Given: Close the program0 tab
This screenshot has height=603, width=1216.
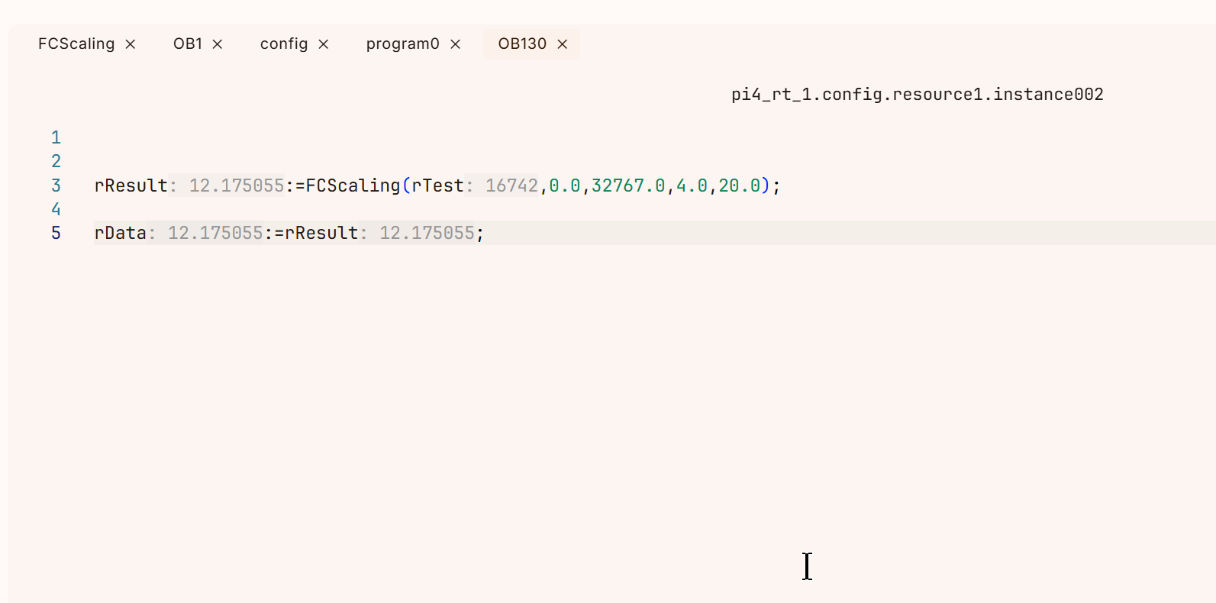Looking at the screenshot, I should (456, 44).
